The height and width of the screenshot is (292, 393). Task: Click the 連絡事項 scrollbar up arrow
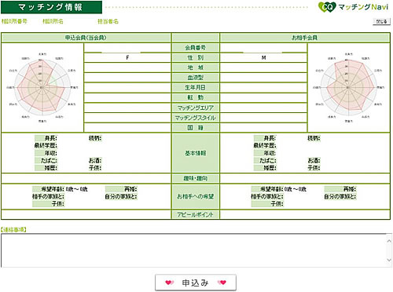click(x=389, y=241)
